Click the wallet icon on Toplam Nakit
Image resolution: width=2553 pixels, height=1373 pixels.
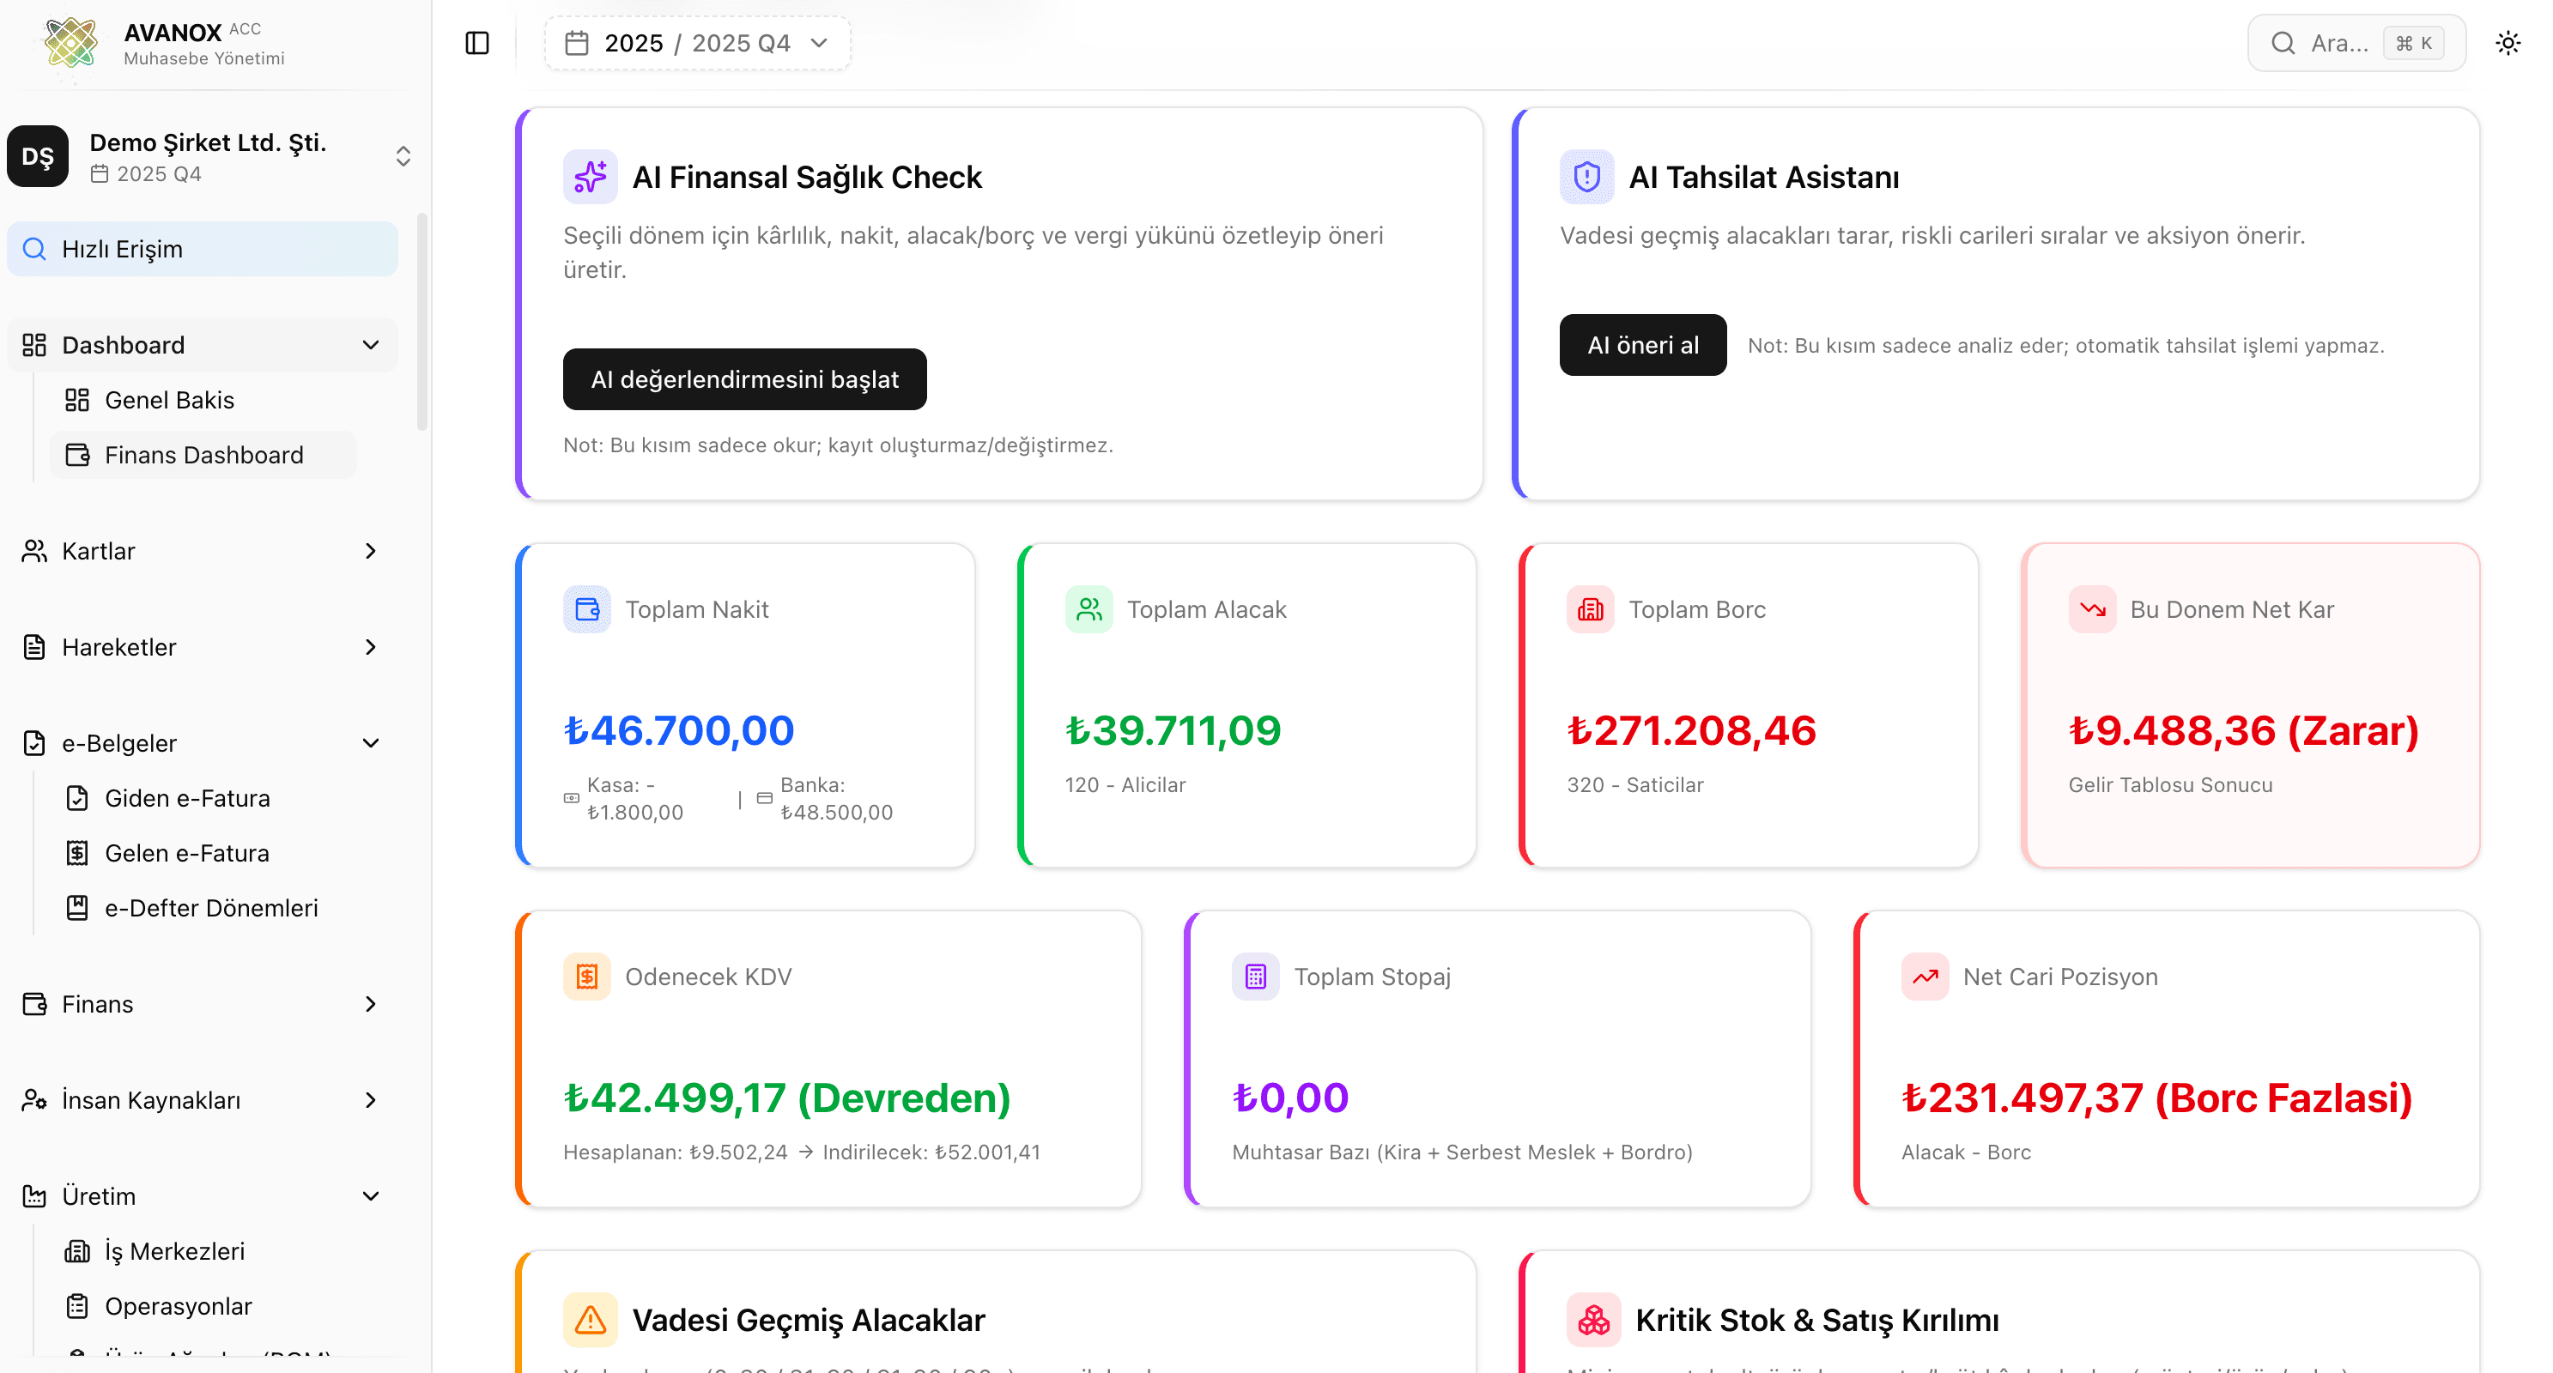tap(586, 609)
